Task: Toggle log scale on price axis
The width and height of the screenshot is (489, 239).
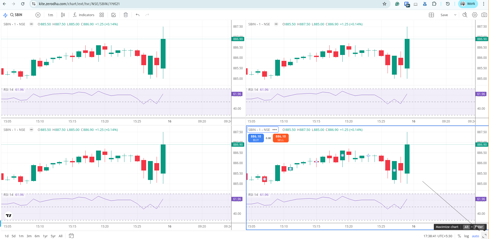Action: point(467,236)
